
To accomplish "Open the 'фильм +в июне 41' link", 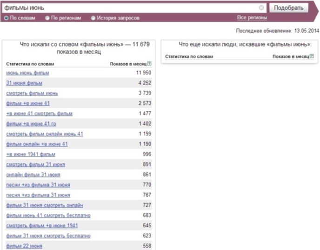I will tap(28, 103).
